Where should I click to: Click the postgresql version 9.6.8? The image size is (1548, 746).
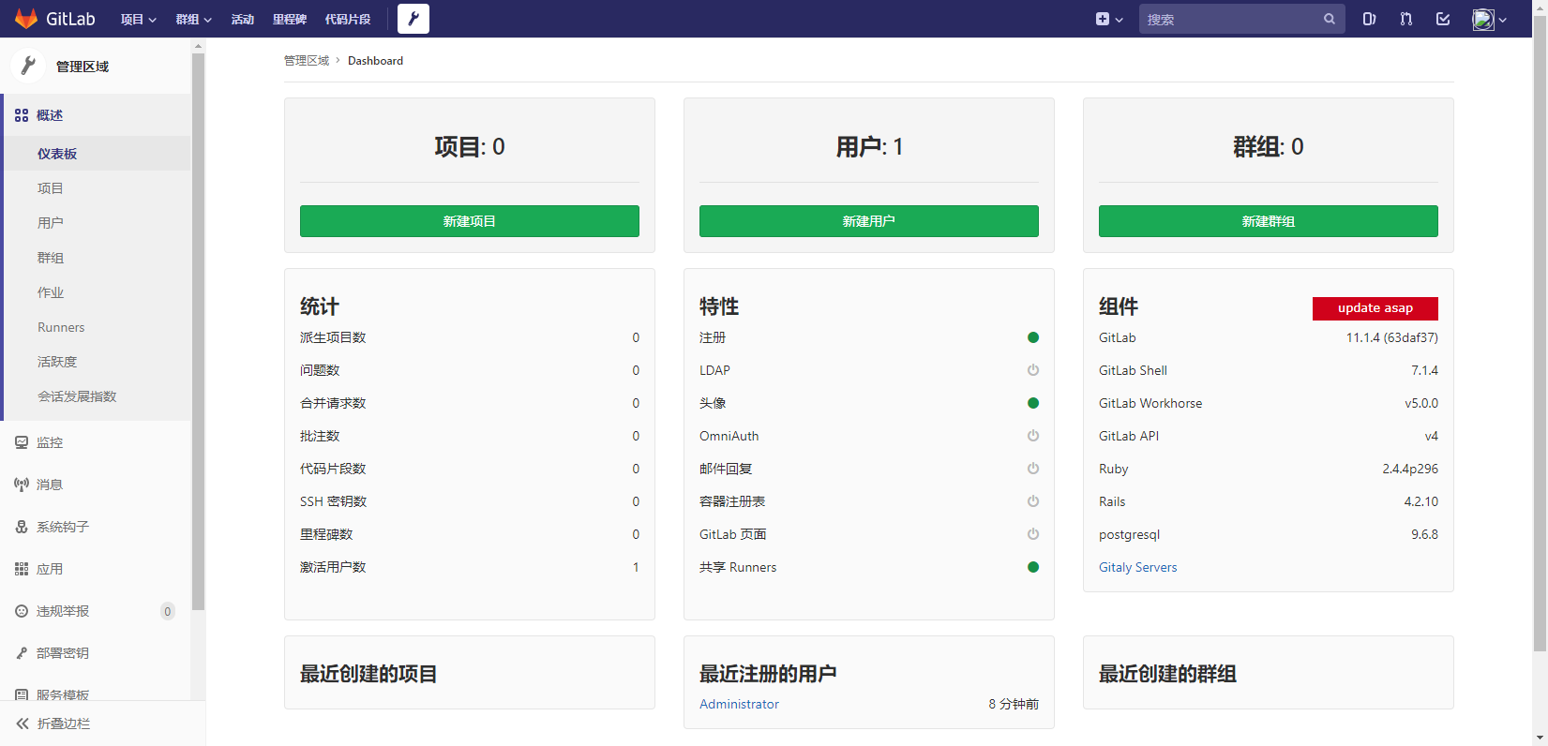click(x=1424, y=534)
